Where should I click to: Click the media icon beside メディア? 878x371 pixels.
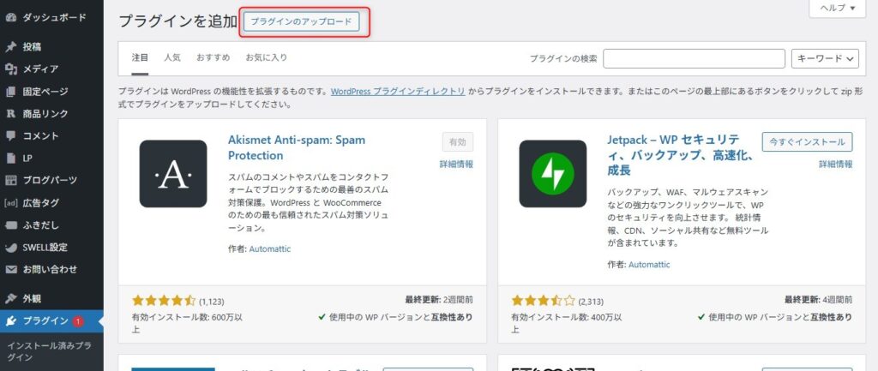[x=10, y=69]
